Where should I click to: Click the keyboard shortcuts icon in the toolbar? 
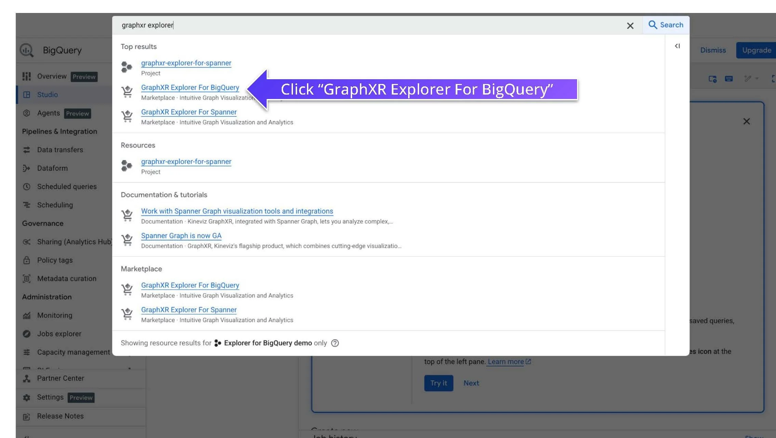tap(728, 79)
